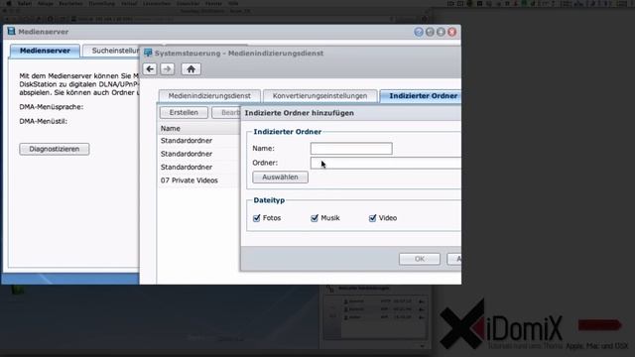The image size is (635, 357).
Task: Focus the Name input field
Action: tap(351, 149)
